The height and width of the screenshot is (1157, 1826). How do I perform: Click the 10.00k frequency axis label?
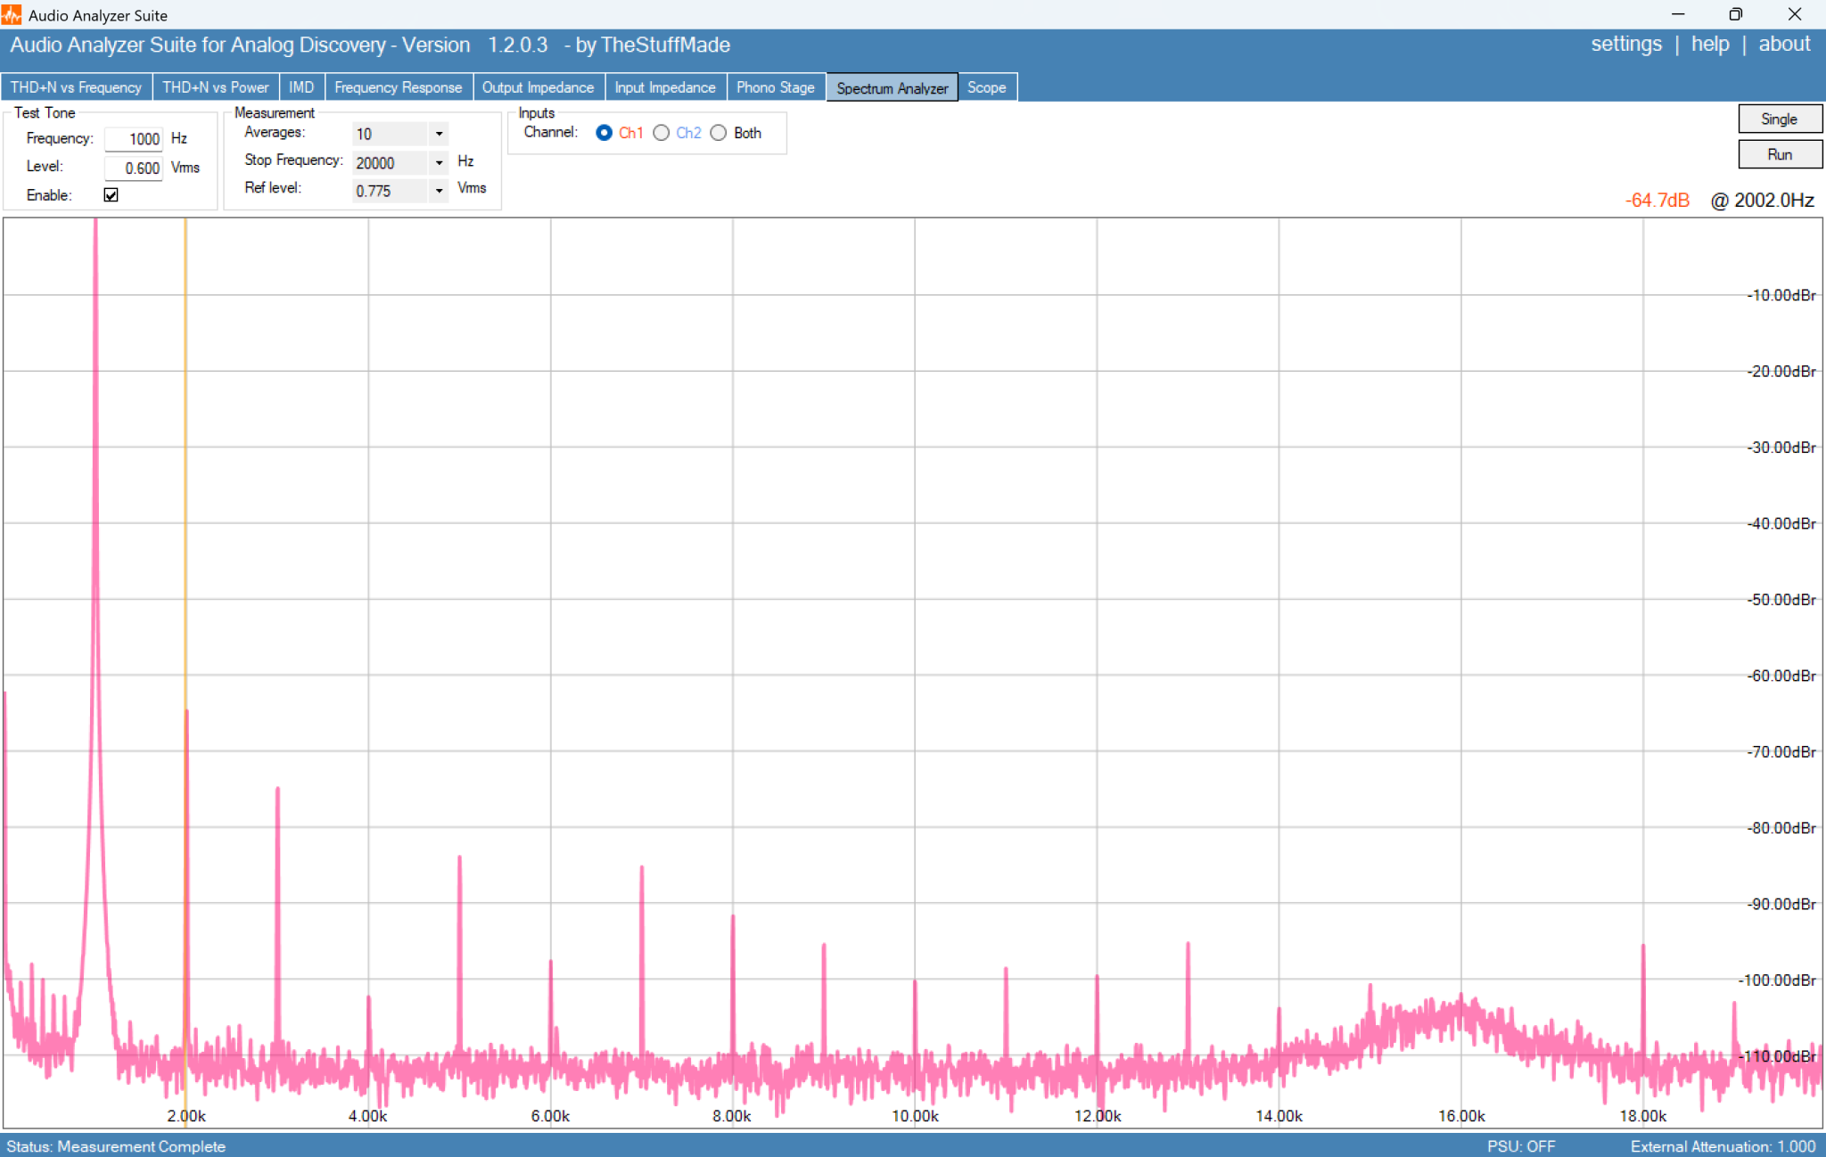coord(915,1116)
